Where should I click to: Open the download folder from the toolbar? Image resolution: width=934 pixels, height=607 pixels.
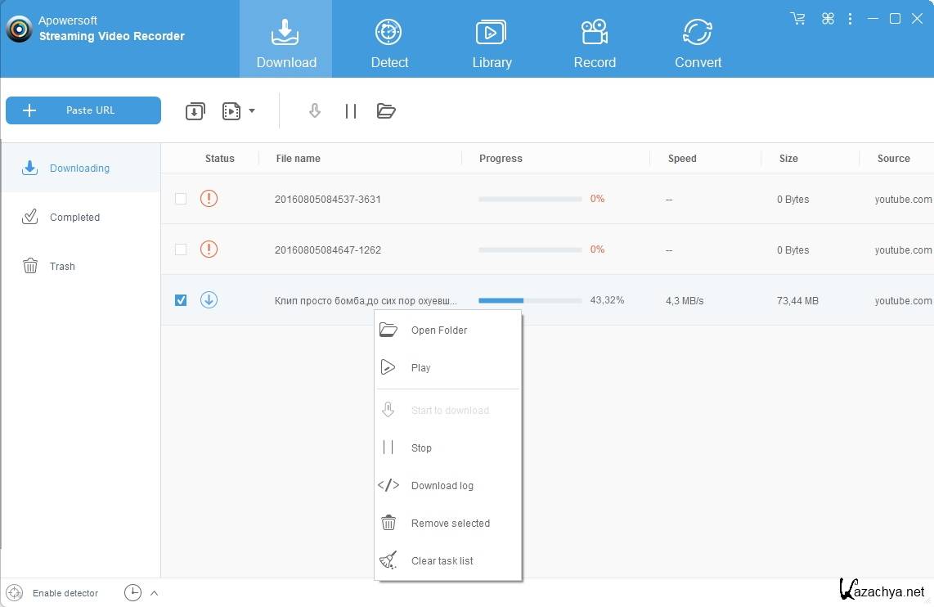(x=386, y=111)
